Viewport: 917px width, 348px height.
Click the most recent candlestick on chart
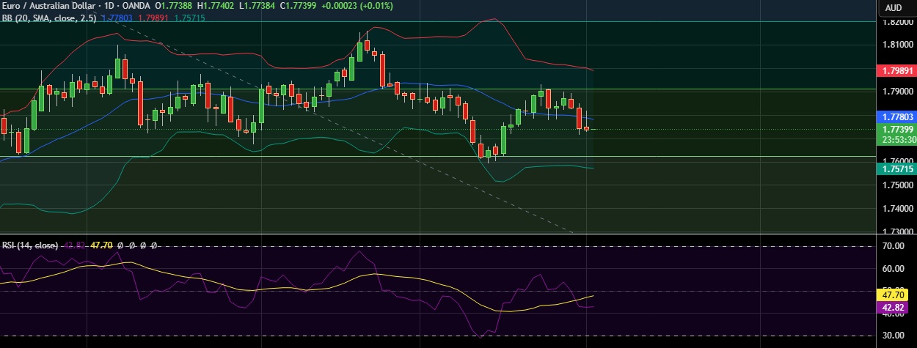click(586, 128)
